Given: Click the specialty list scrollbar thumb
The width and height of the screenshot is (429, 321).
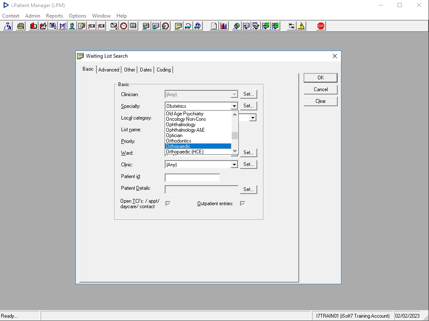Looking at the screenshot, I should click(235, 136).
